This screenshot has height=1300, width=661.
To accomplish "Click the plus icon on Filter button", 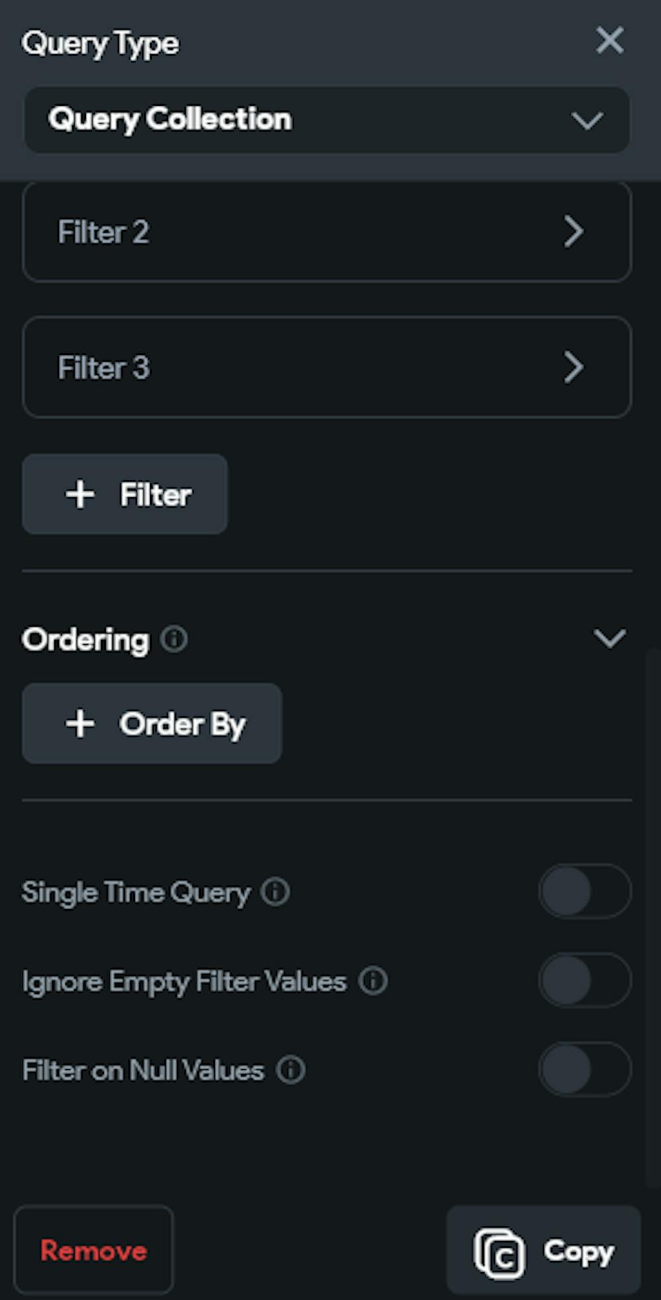I will point(80,495).
